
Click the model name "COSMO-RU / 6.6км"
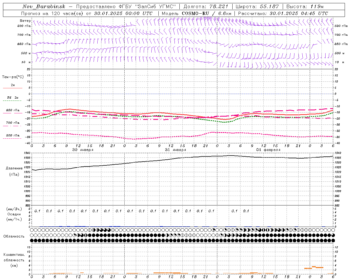[x=206, y=13]
